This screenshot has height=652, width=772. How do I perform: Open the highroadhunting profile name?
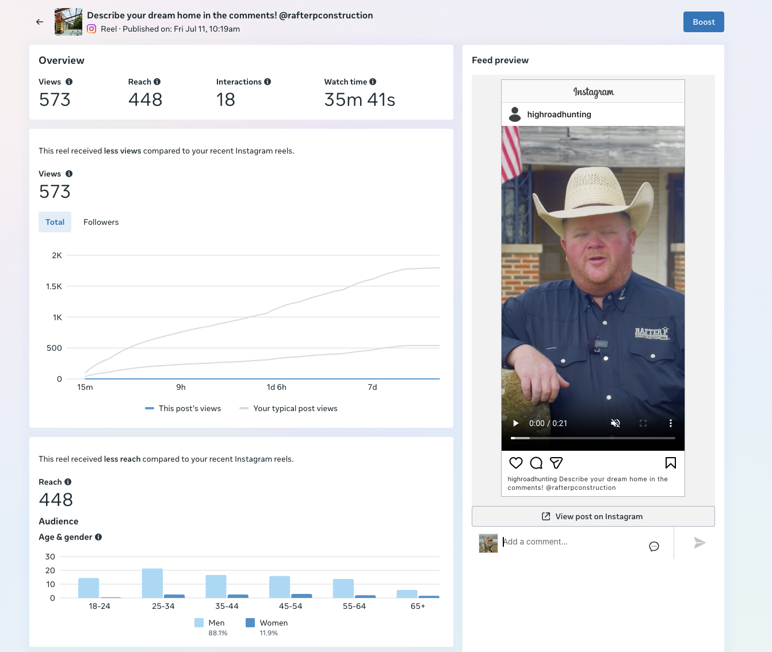[x=559, y=114]
